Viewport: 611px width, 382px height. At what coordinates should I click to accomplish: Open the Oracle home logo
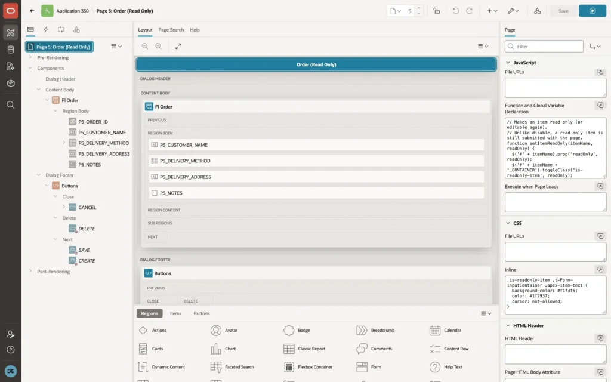(x=11, y=11)
